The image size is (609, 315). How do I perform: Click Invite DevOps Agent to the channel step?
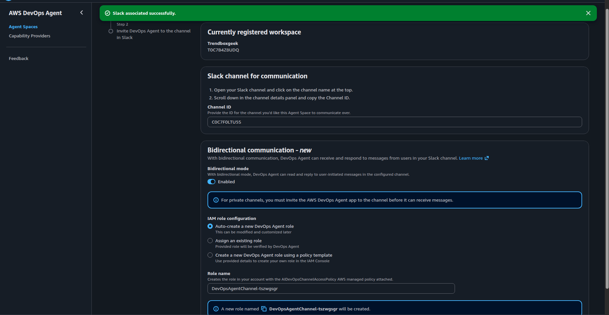point(153,34)
